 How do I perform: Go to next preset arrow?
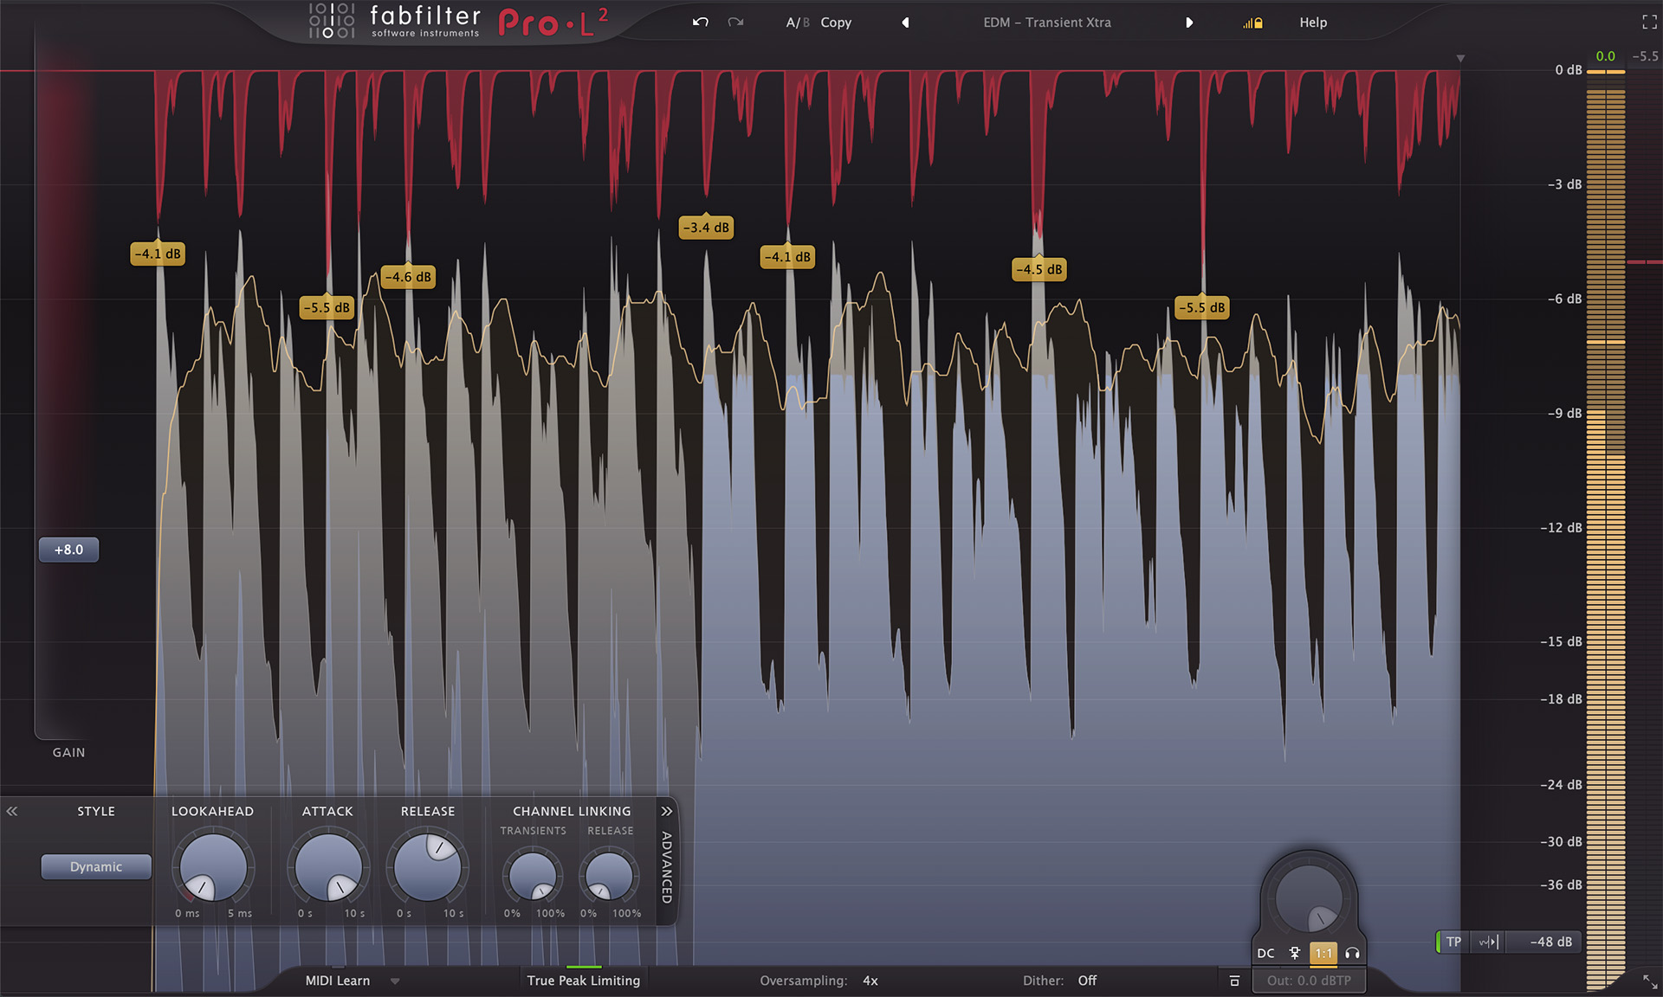[x=1189, y=23]
